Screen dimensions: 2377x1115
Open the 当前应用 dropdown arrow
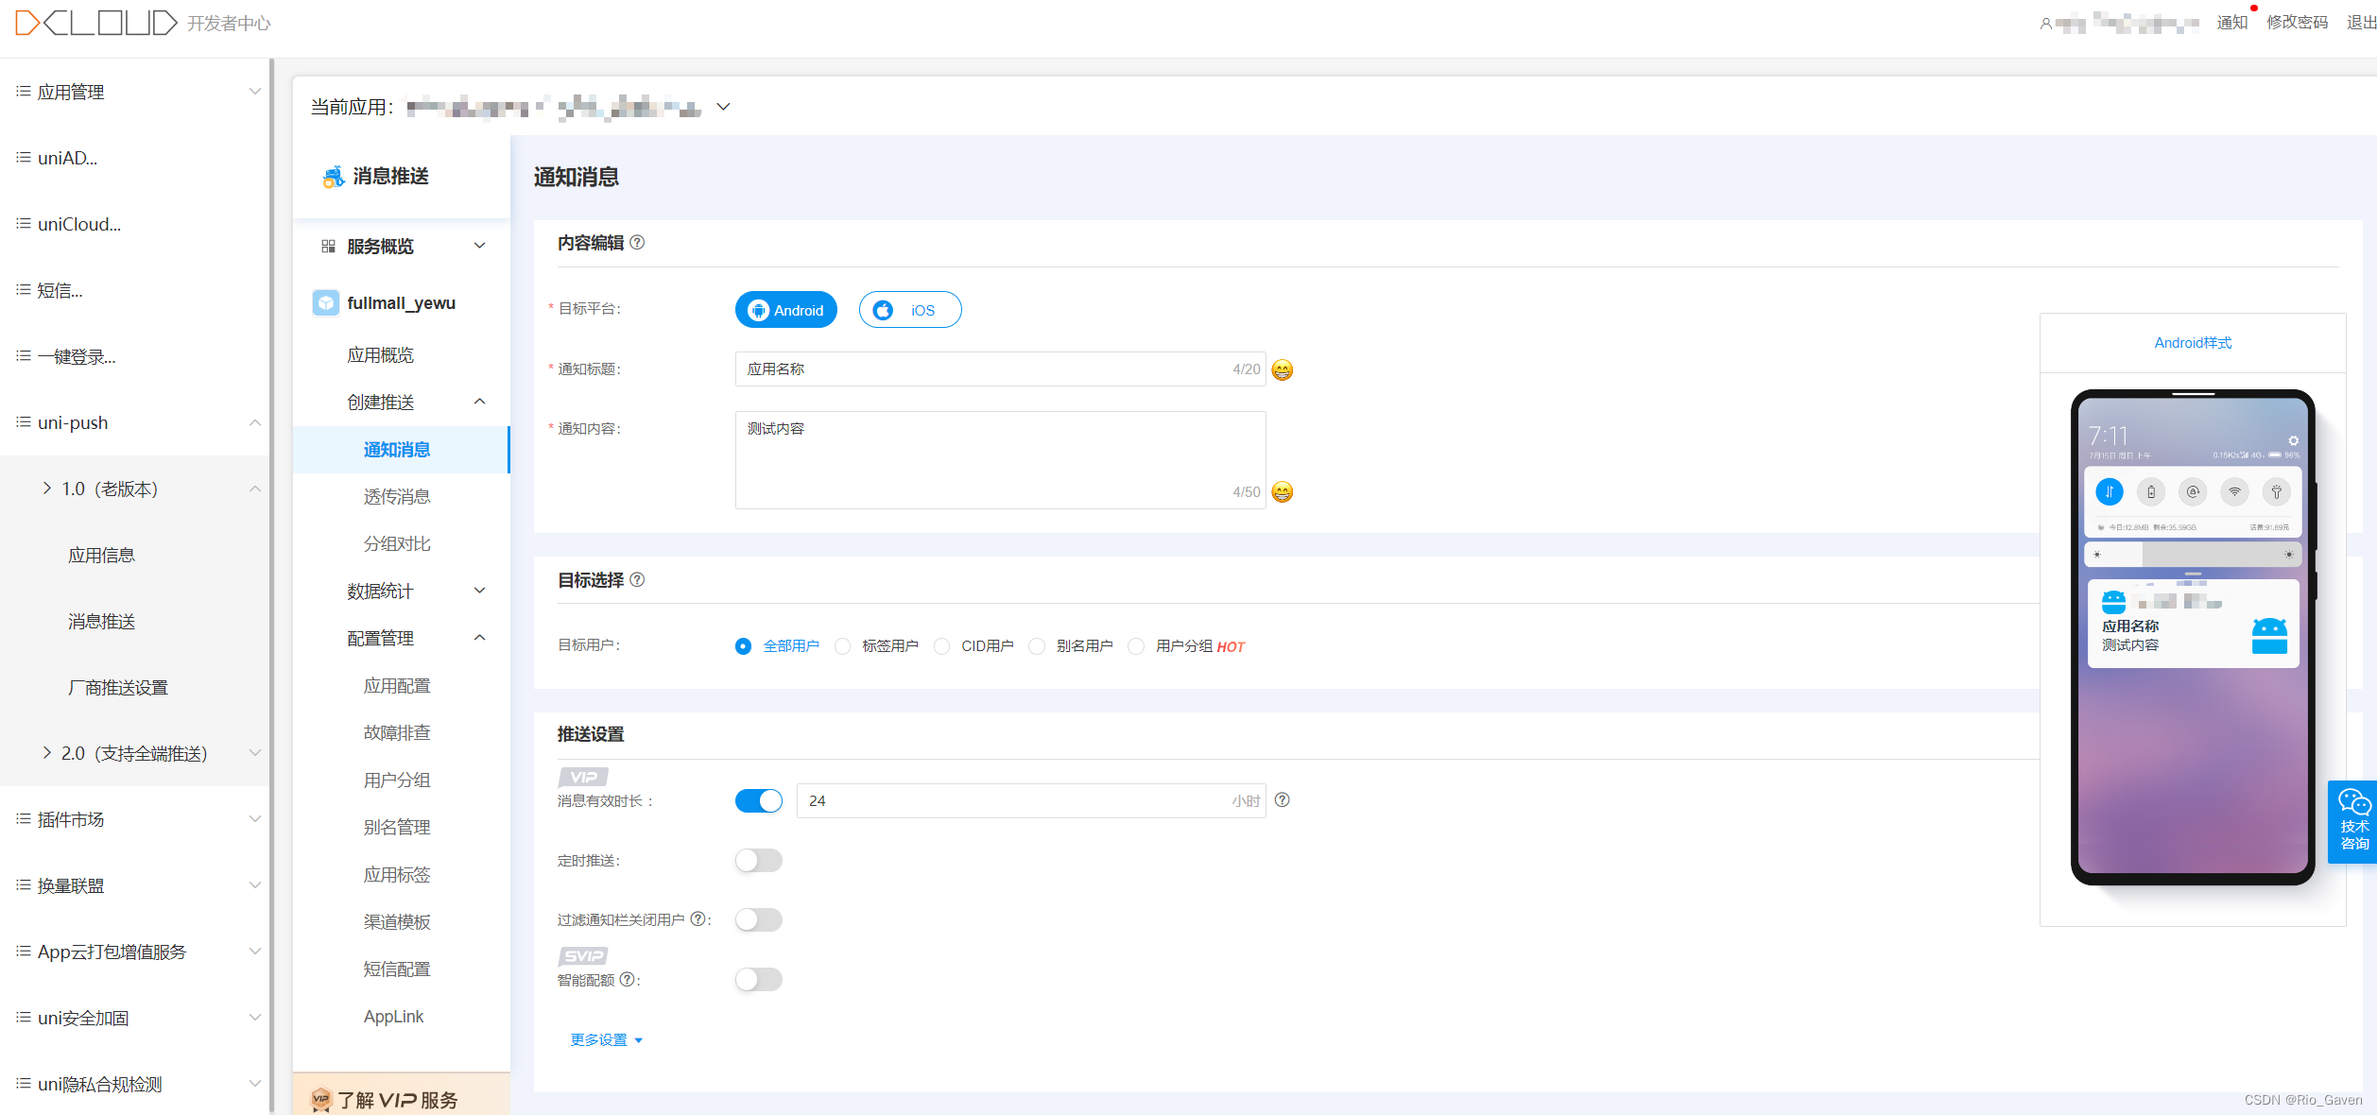point(723,107)
